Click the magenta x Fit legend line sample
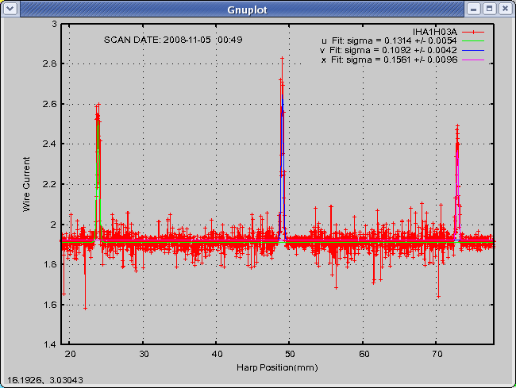Viewport: 516px width, 388px height. pos(473,60)
